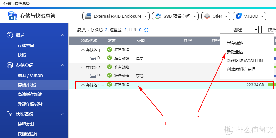Image resolution: width=276 pixels, height=138 pixels.
Task: Open the SSD 预留空间 dropdown
Action: point(175,16)
